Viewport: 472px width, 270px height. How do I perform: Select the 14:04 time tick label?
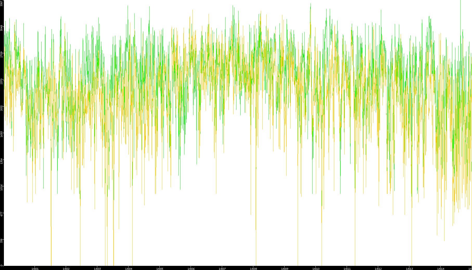(129, 269)
